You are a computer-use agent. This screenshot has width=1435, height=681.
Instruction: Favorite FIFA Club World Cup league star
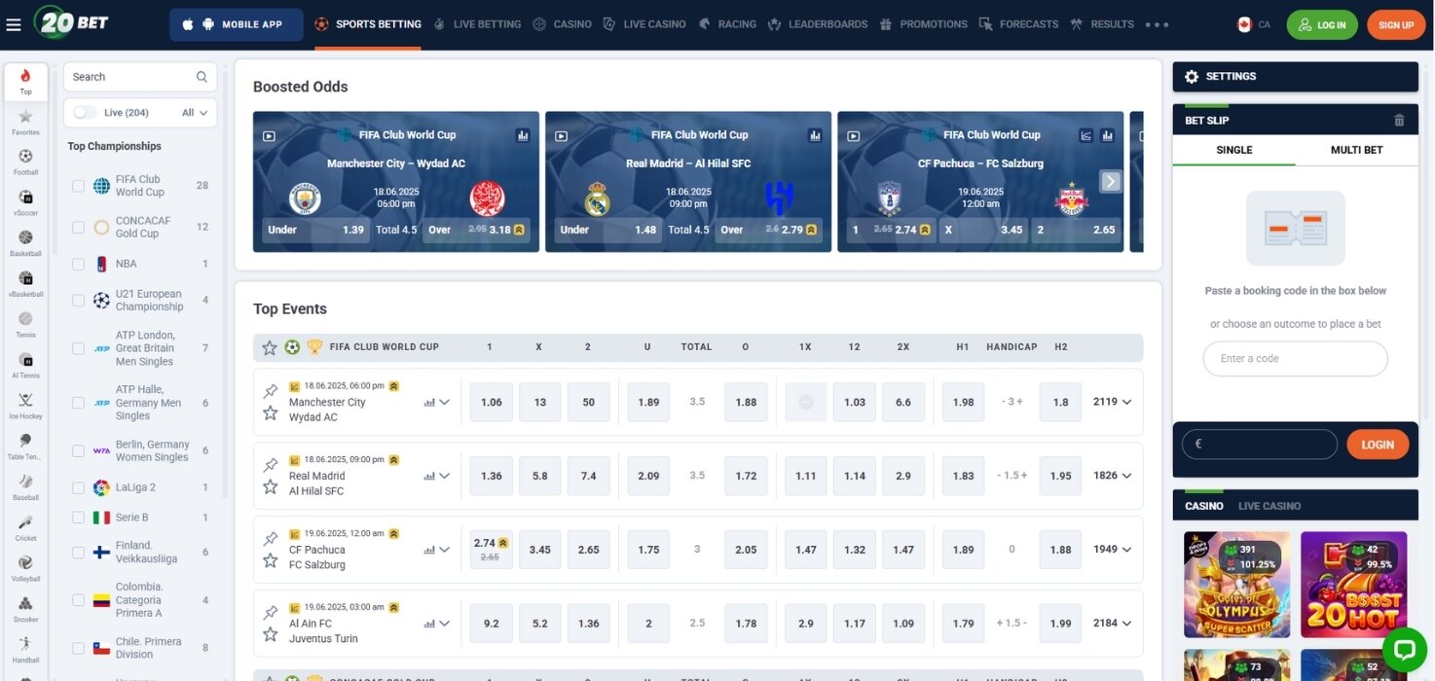(x=270, y=347)
